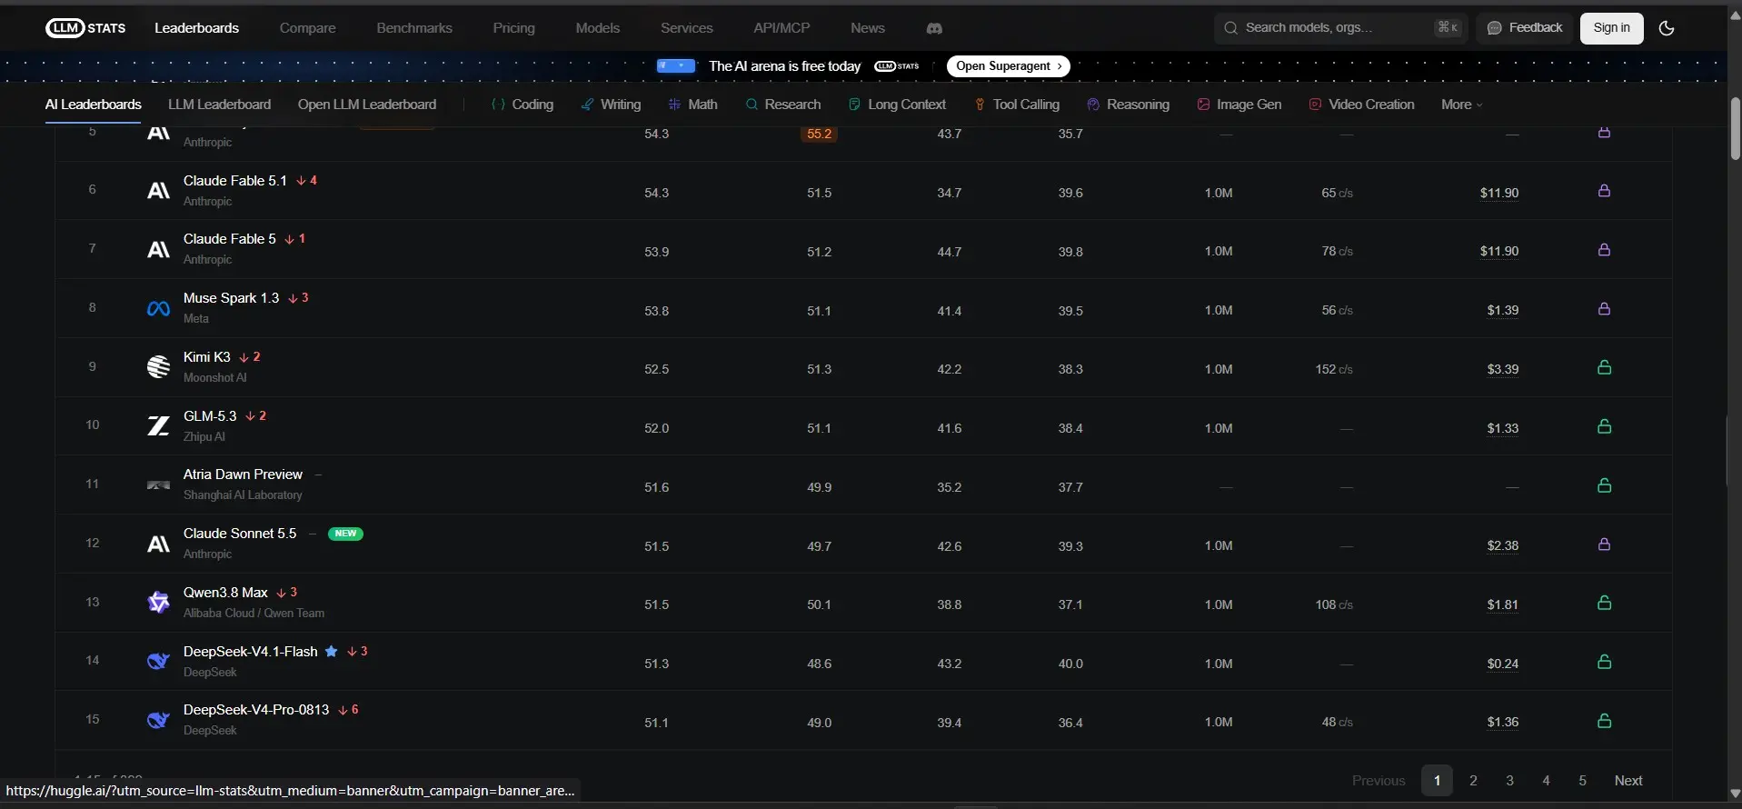Click the Moonshot AI logo icon
This screenshot has height=809, width=1742.
158,366
